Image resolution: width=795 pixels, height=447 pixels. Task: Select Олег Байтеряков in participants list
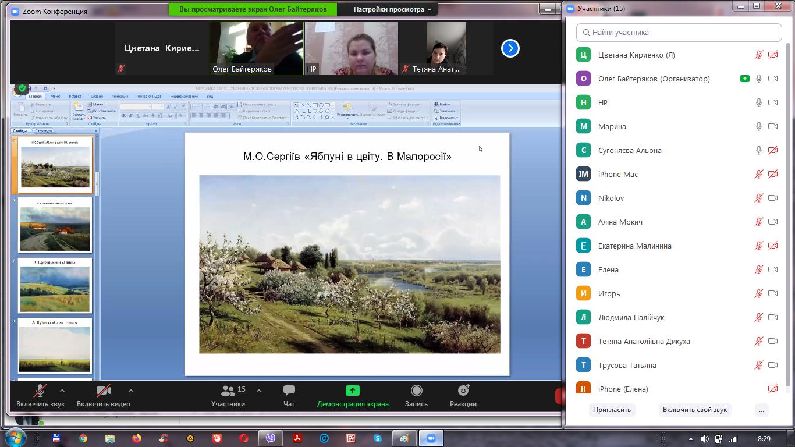[x=654, y=79]
